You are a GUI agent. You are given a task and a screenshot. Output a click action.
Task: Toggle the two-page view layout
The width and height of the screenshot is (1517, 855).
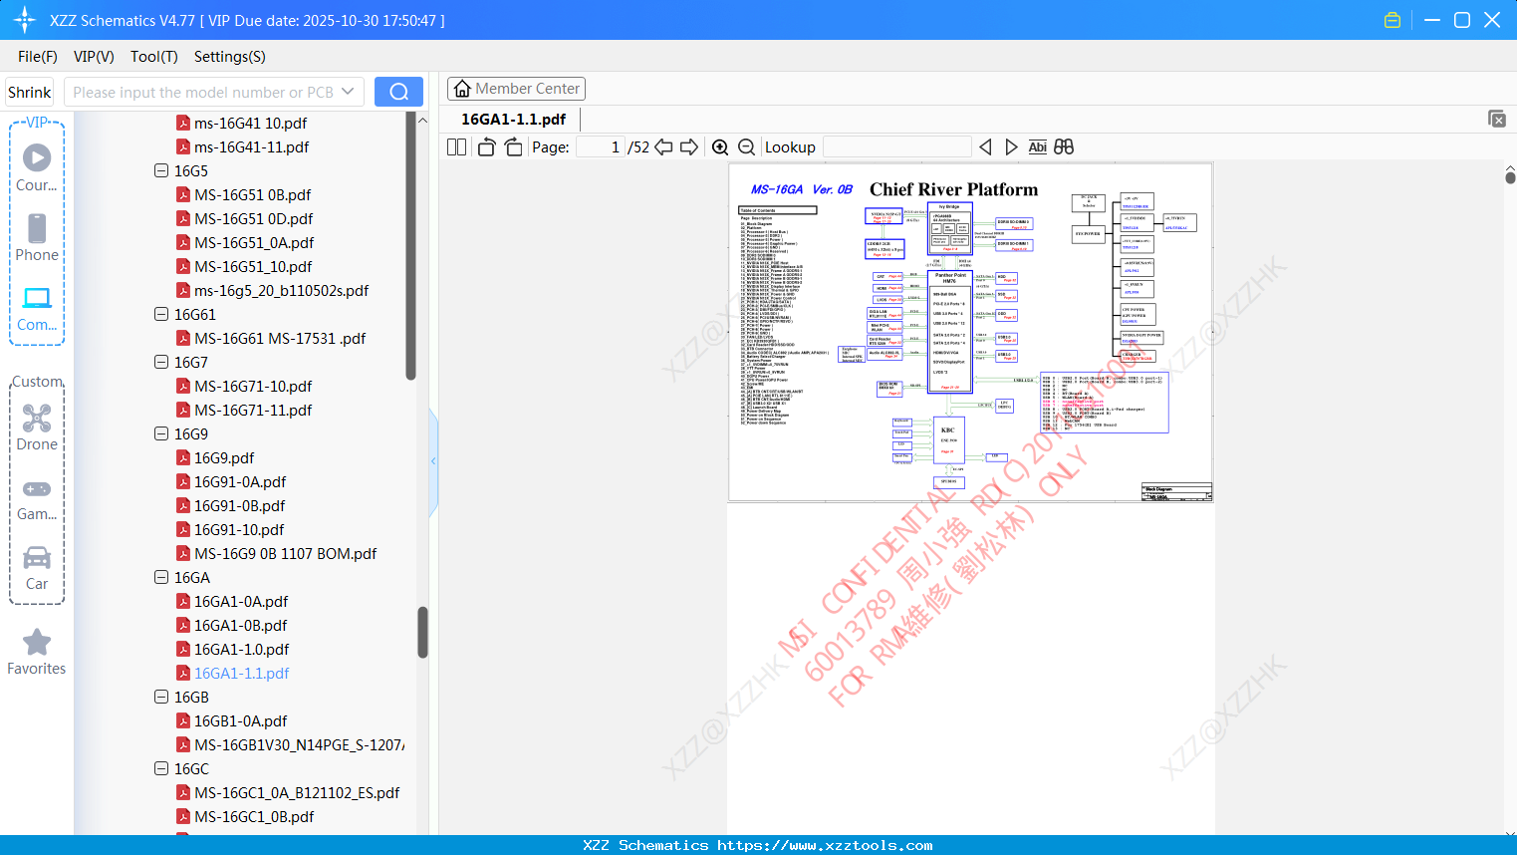(456, 147)
